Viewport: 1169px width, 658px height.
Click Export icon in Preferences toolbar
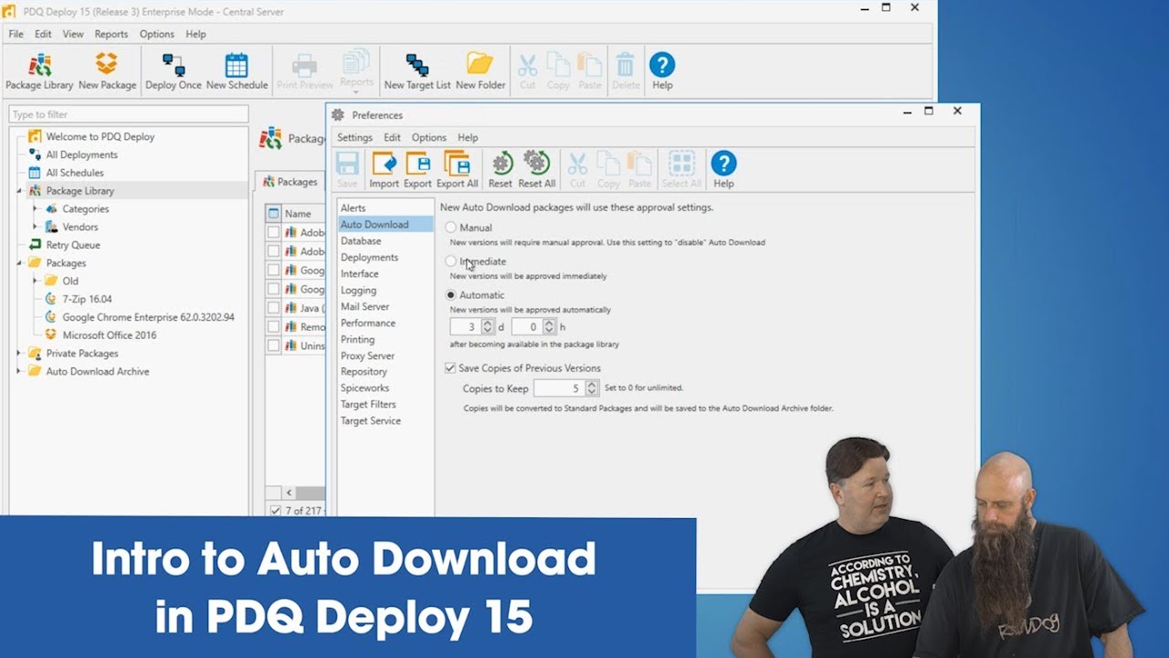(417, 170)
